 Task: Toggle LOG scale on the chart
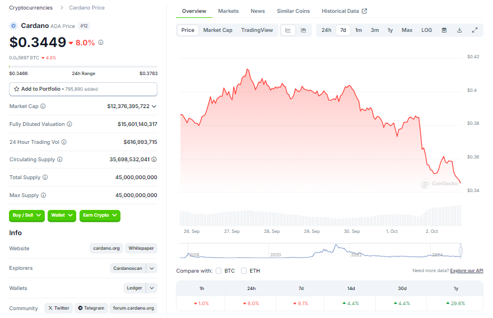pyautogui.click(x=426, y=30)
